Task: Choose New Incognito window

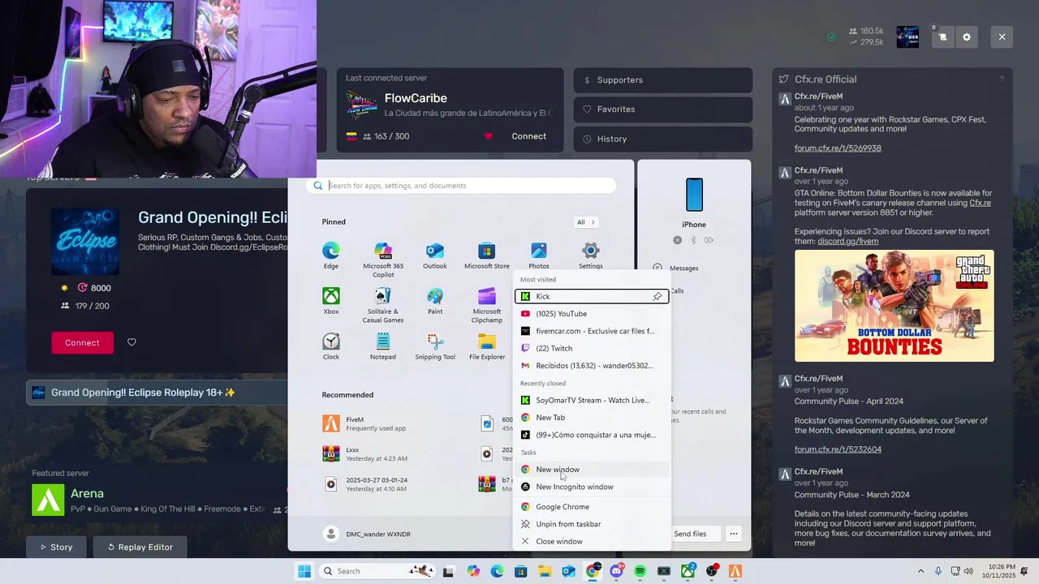Action: tap(592, 487)
